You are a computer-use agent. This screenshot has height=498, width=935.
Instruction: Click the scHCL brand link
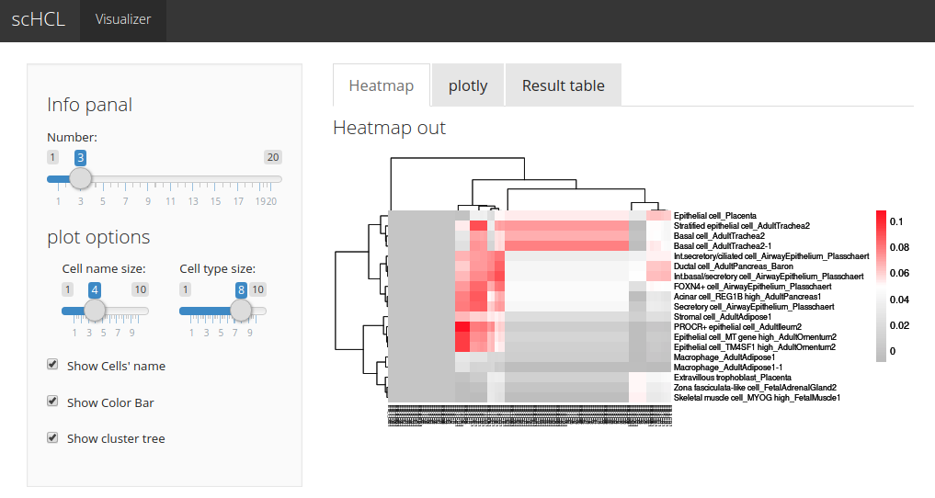(39, 19)
